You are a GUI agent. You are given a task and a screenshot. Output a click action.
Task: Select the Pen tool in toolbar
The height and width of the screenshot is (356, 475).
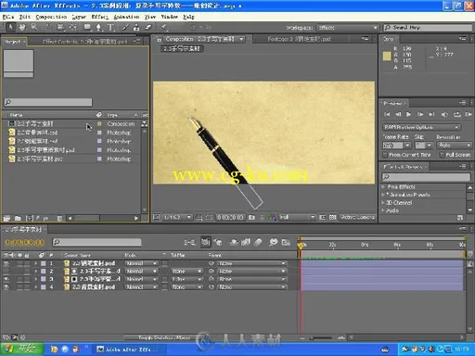[x=98, y=28]
